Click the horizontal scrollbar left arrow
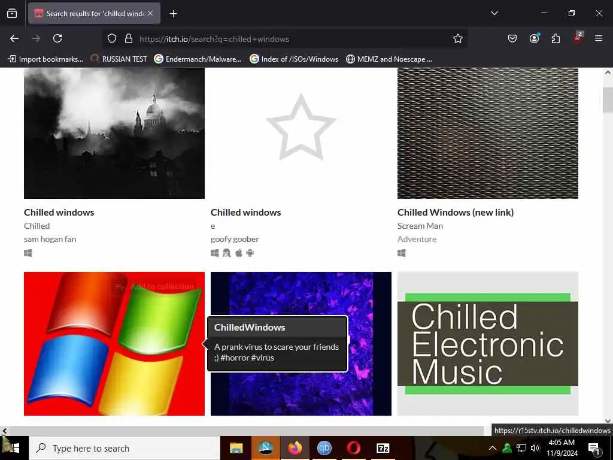 coord(4,431)
